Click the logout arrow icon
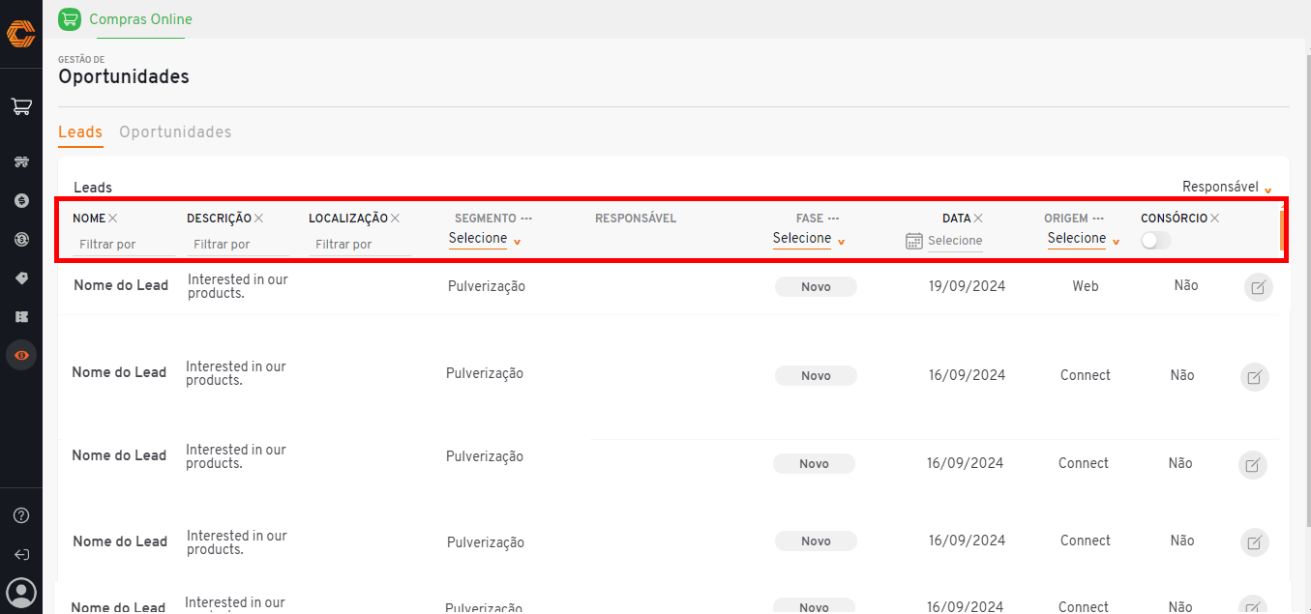1311x614 pixels. point(21,554)
